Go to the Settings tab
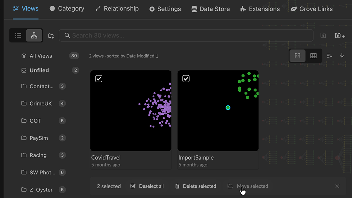Screen dimensions: 352x198 (165, 9)
